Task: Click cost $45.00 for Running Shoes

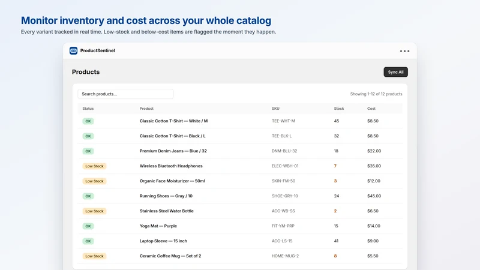Action: tap(374, 196)
